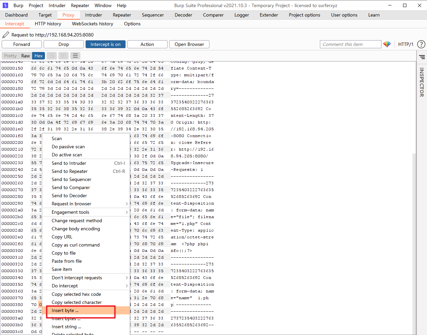
Task: Select Insert byte … menu entry
Action: [86, 310]
